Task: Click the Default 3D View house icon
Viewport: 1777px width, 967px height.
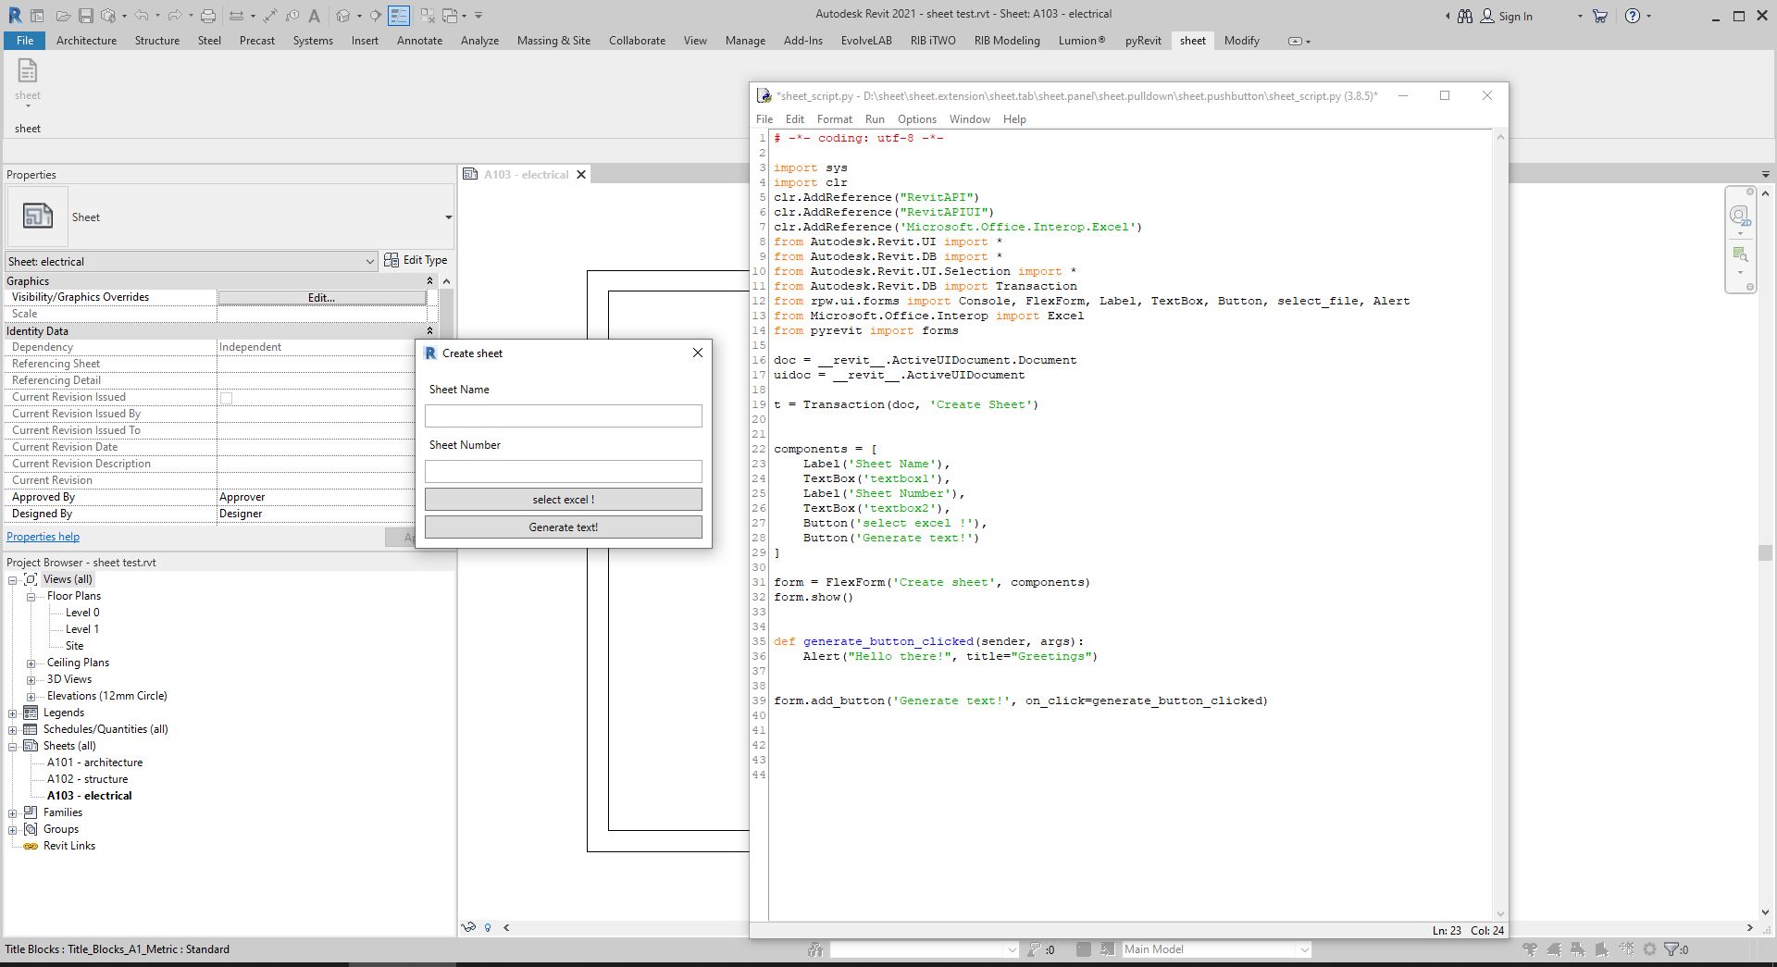Action: pyautogui.click(x=343, y=16)
